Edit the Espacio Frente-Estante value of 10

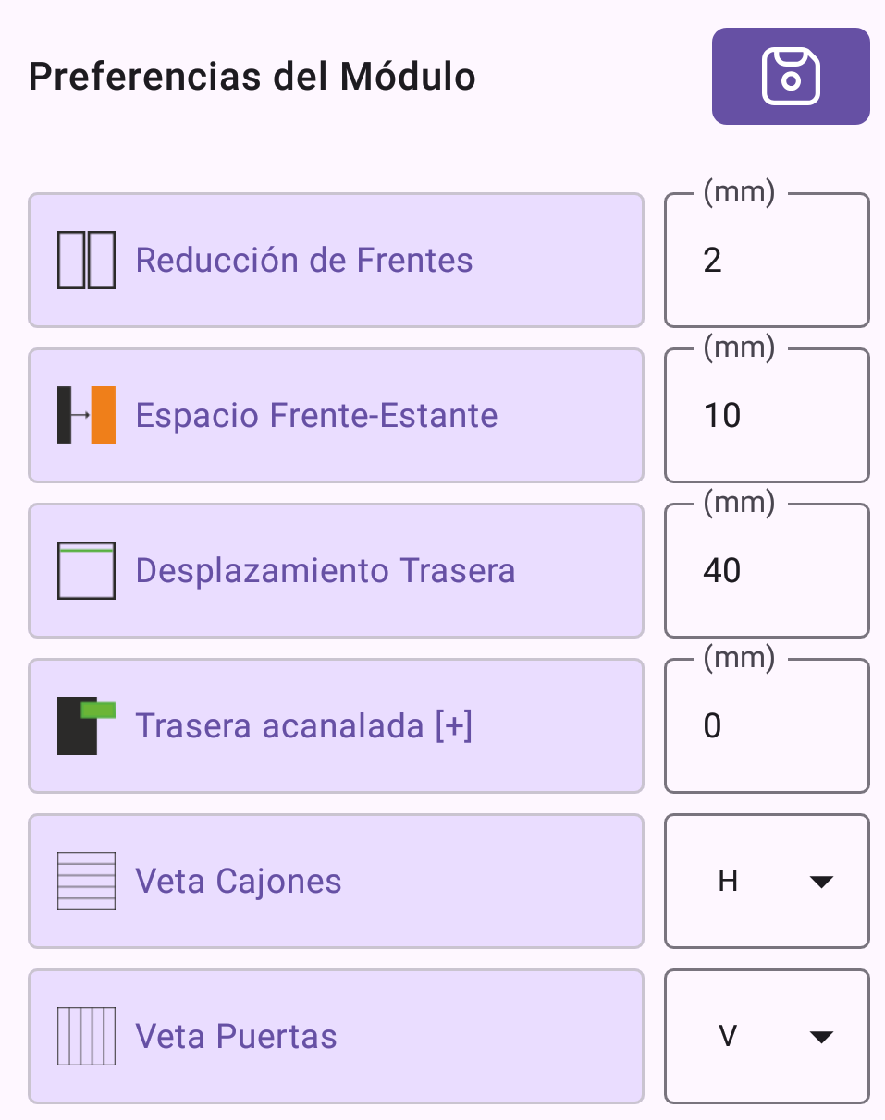(767, 417)
